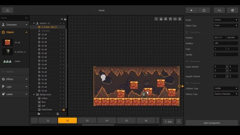Toggle visibility dot for wall layer
Screen dimensions: 240x135
pos(60,106)
